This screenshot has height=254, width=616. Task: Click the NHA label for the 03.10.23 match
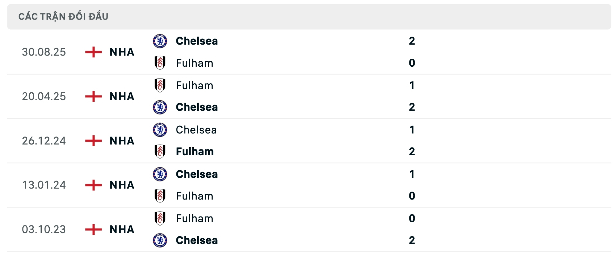121,229
